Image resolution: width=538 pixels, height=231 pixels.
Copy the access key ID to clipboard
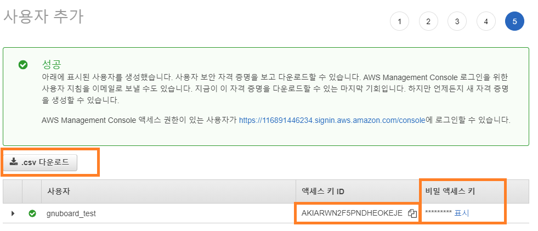click(412, 213)
